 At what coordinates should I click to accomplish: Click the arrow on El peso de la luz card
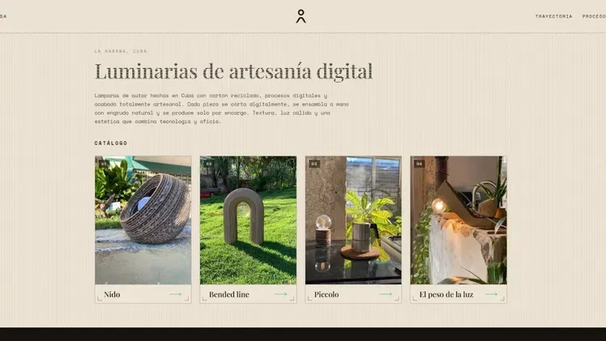click(x=491, y=294)
